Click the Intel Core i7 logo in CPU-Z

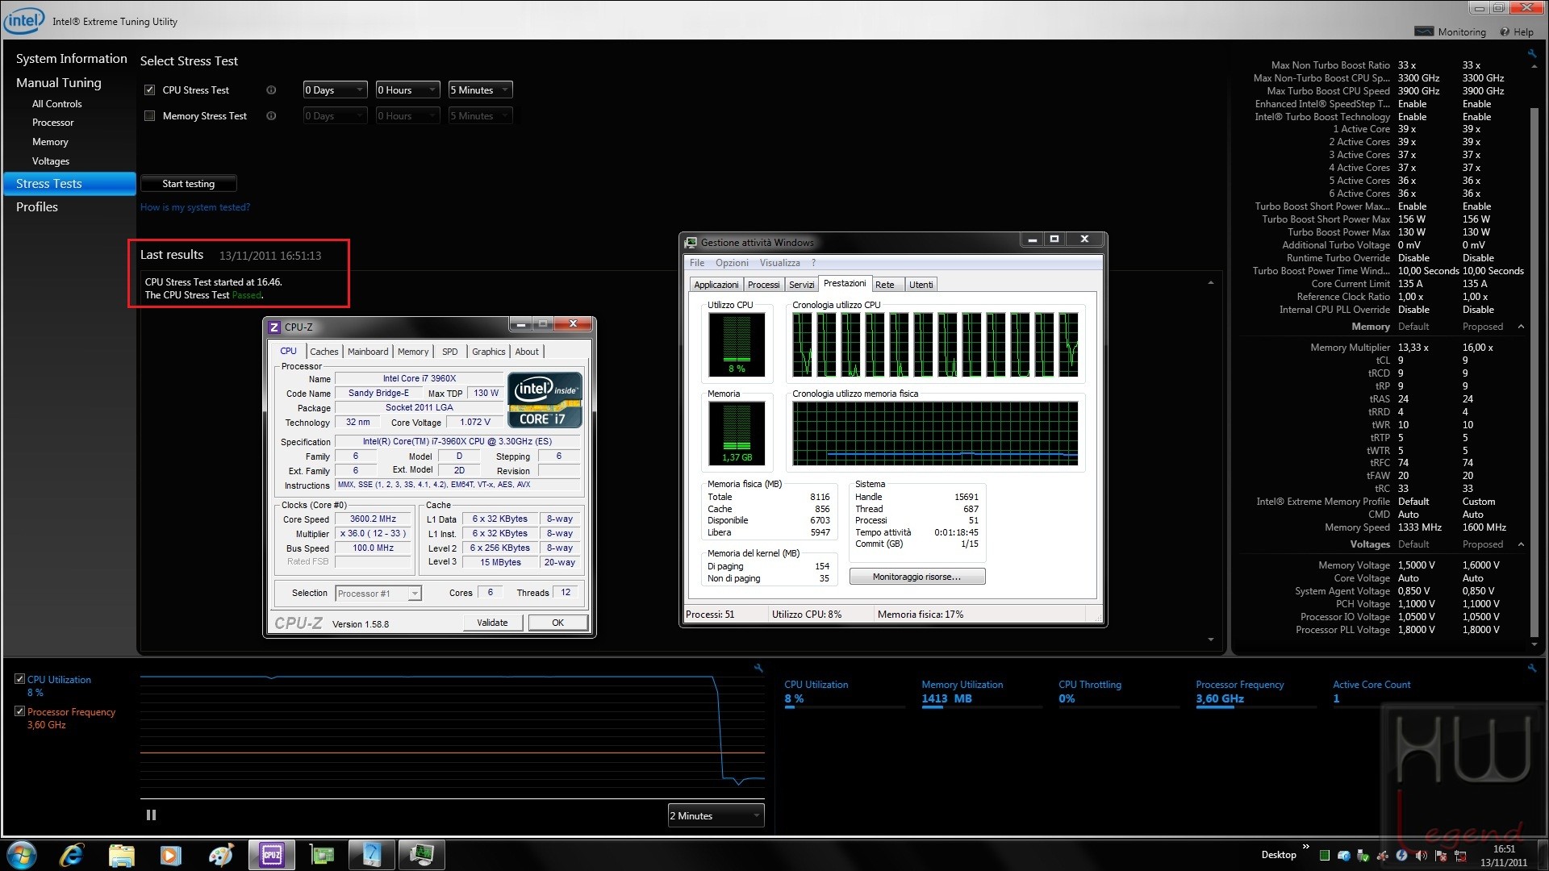(545, 400)
